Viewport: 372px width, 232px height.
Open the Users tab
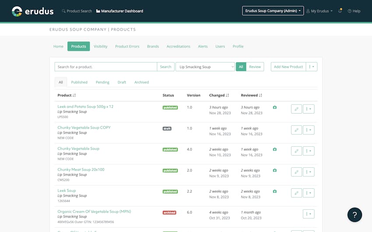220,46
